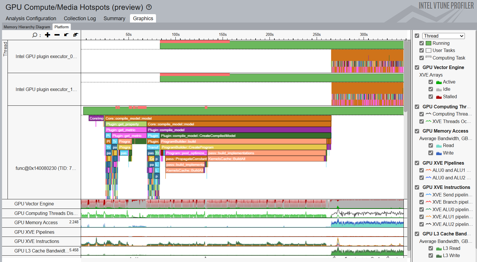Reset zoom with the rightmost arrow icon

point(76,35)
